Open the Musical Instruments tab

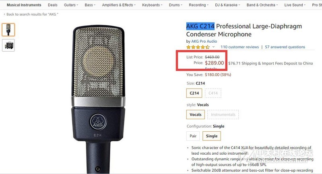tap(24, 5)
